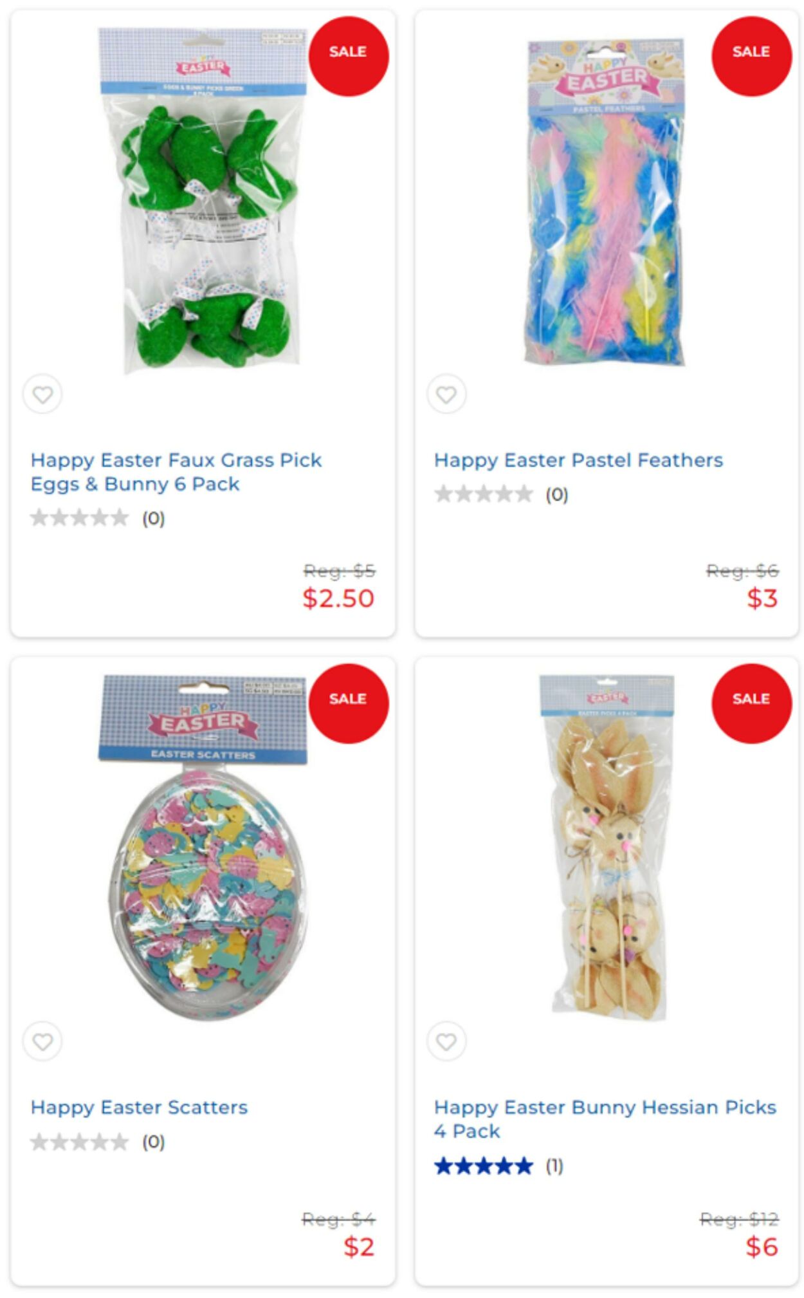View green grass eggs product image

[x=203, y=200]
